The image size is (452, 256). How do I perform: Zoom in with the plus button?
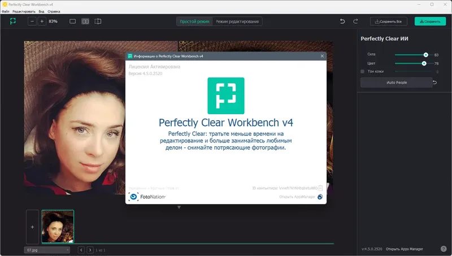click(42, 21)
